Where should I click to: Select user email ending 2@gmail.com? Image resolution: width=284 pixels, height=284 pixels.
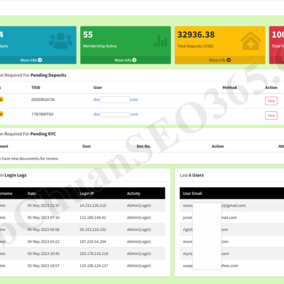click(214, 206)
